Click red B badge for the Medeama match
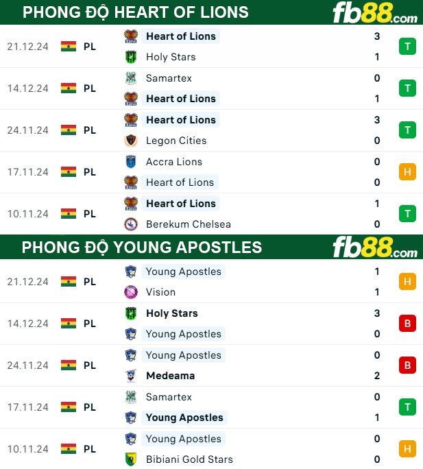Image resolution: width=423 pixels, height=469 pixels. (x=407, y=365)
